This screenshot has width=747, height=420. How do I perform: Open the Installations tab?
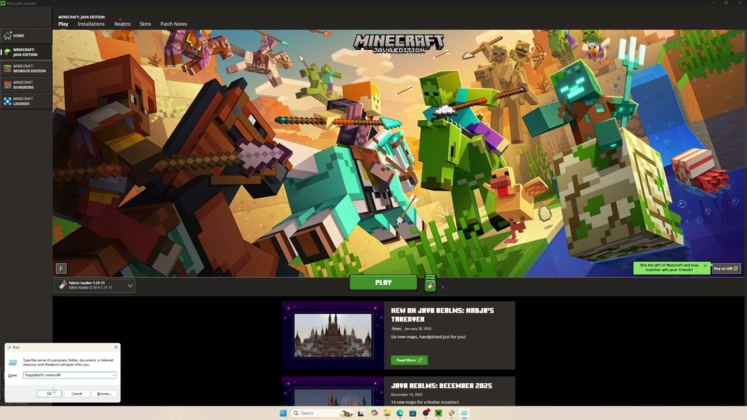[91, 24]
